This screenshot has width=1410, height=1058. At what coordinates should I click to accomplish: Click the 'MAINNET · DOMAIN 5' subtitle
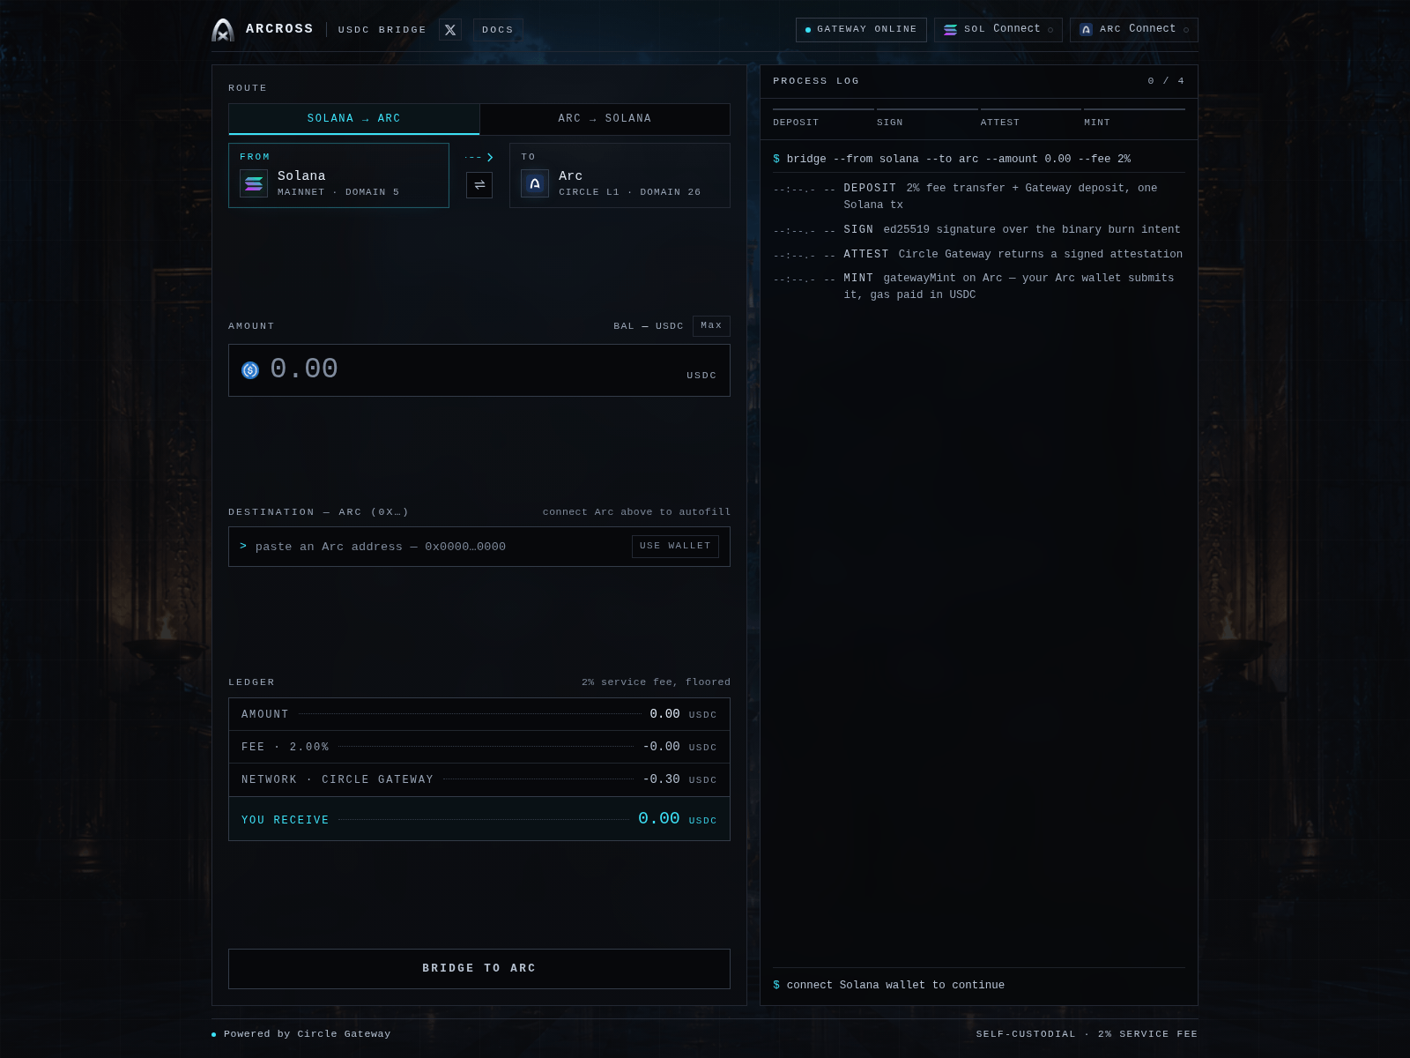pos(338,192)
